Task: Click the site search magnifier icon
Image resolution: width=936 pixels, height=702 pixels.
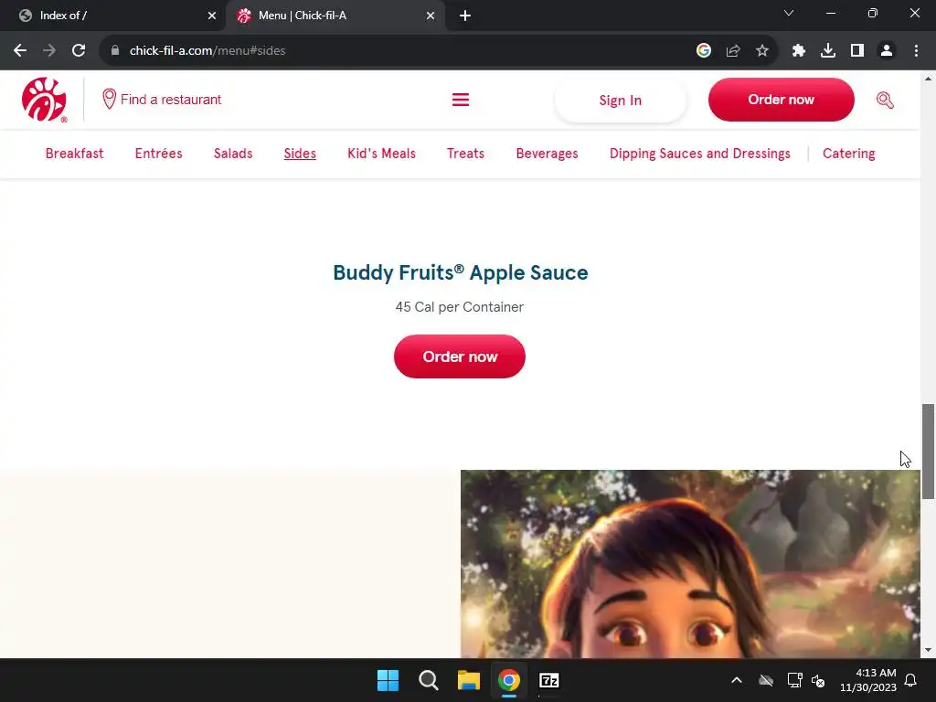Action: pos(885,100)
